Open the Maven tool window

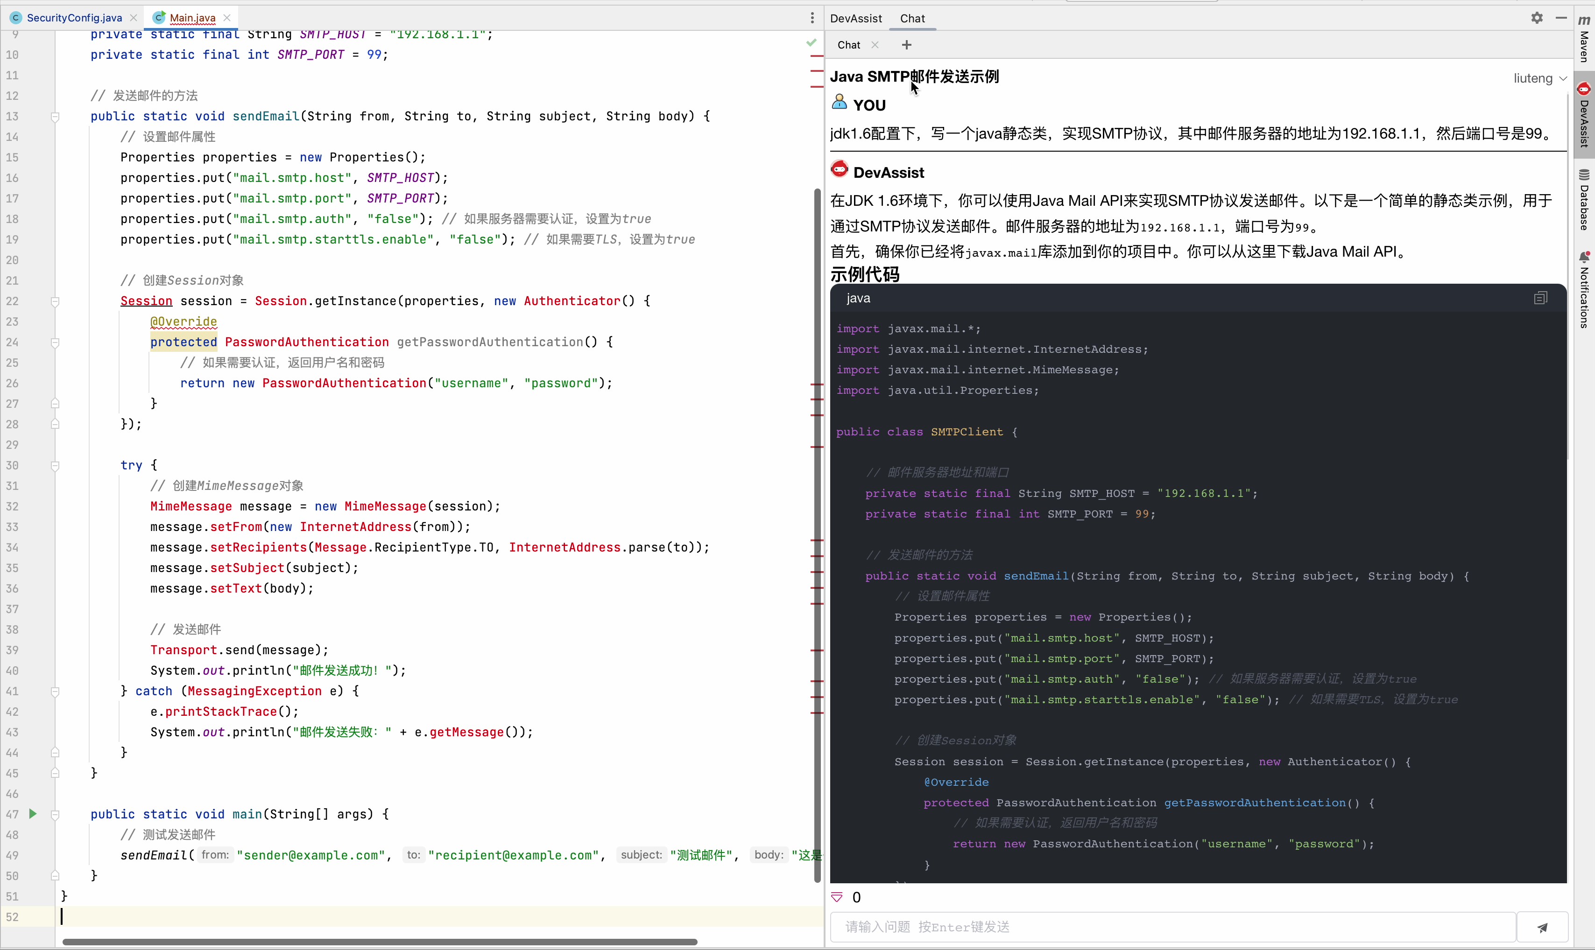1584,38
